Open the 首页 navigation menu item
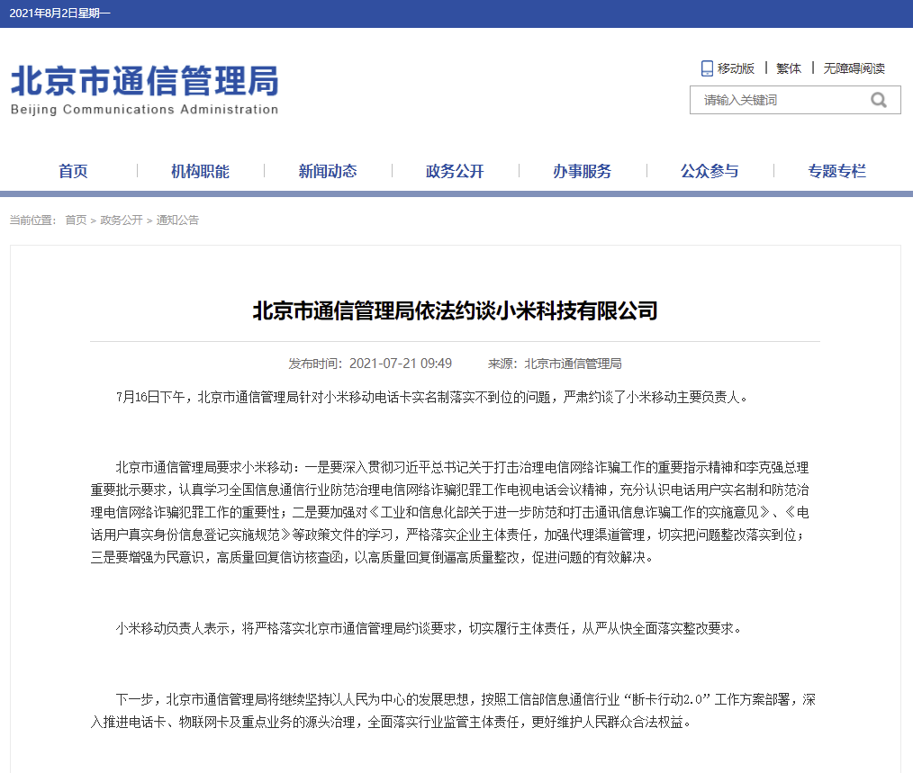Image resolution: width=913 pixels, height=773 pixels. click(x=73, y=171)
